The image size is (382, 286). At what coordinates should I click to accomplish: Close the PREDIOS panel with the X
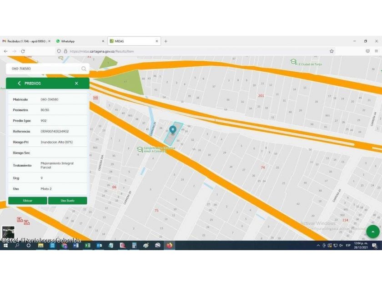tap(76, 84)
